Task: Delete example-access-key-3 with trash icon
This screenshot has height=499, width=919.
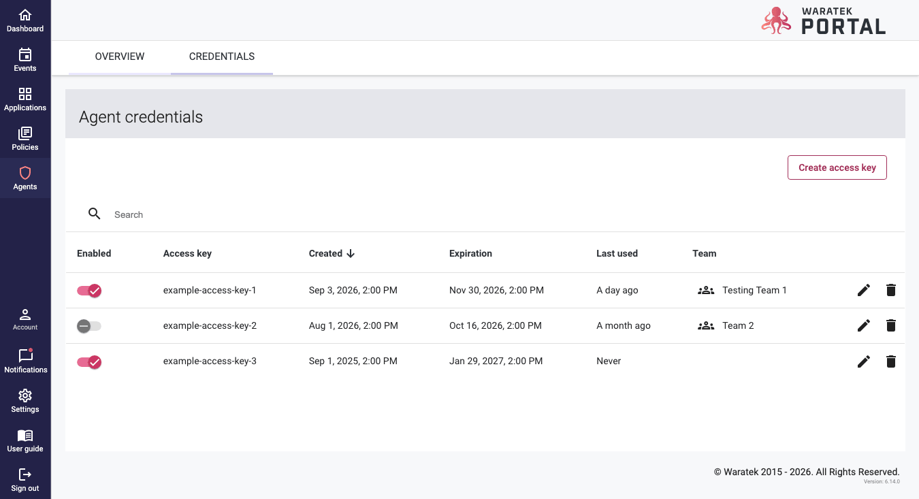Action: 891,361
